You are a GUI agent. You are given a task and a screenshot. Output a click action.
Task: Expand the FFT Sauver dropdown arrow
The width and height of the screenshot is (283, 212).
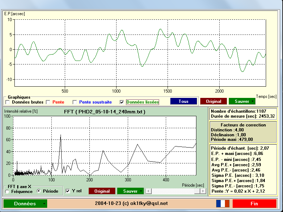(x=141, y=191)
